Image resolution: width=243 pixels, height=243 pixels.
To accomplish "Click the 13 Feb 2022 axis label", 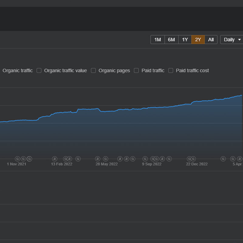I will click(62, 164).
